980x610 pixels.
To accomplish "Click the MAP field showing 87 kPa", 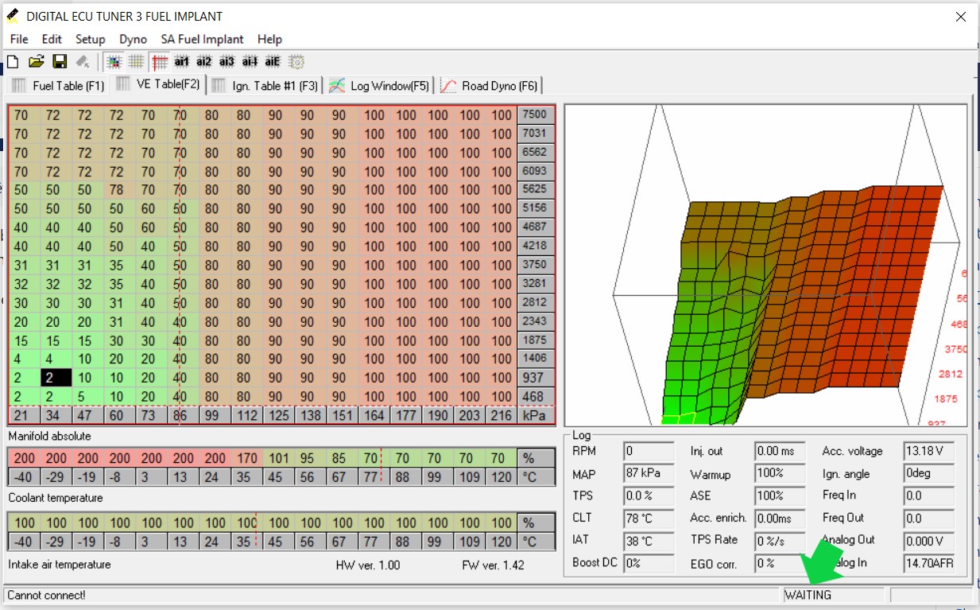I will 648,474.
